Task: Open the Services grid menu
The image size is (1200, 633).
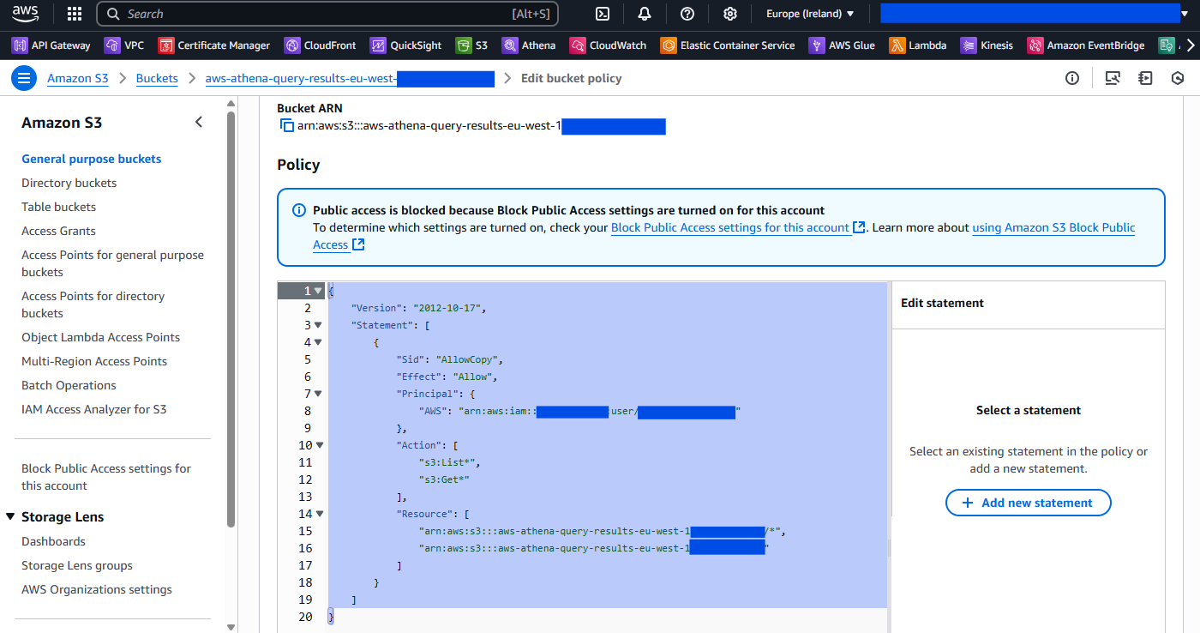Action: (x=75, y=14)
